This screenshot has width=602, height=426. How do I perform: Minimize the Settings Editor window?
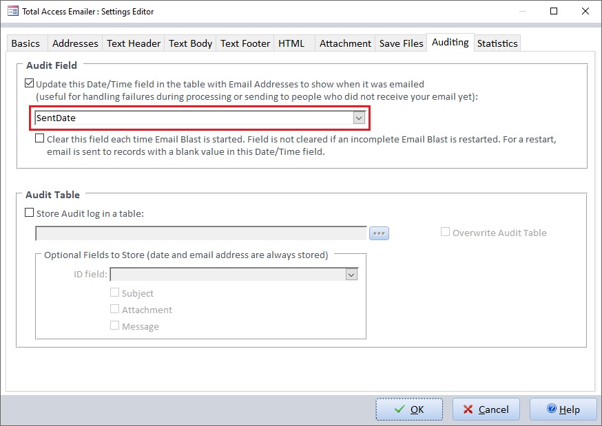pyautogui.click(x=522, y=11)
